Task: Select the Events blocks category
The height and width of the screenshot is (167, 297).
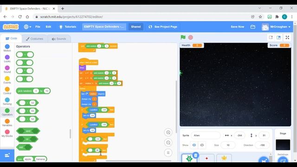Action: [x=7, y=80]
